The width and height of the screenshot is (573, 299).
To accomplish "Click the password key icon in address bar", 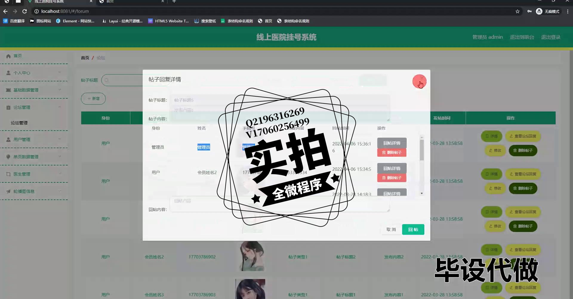I will 529,11.
